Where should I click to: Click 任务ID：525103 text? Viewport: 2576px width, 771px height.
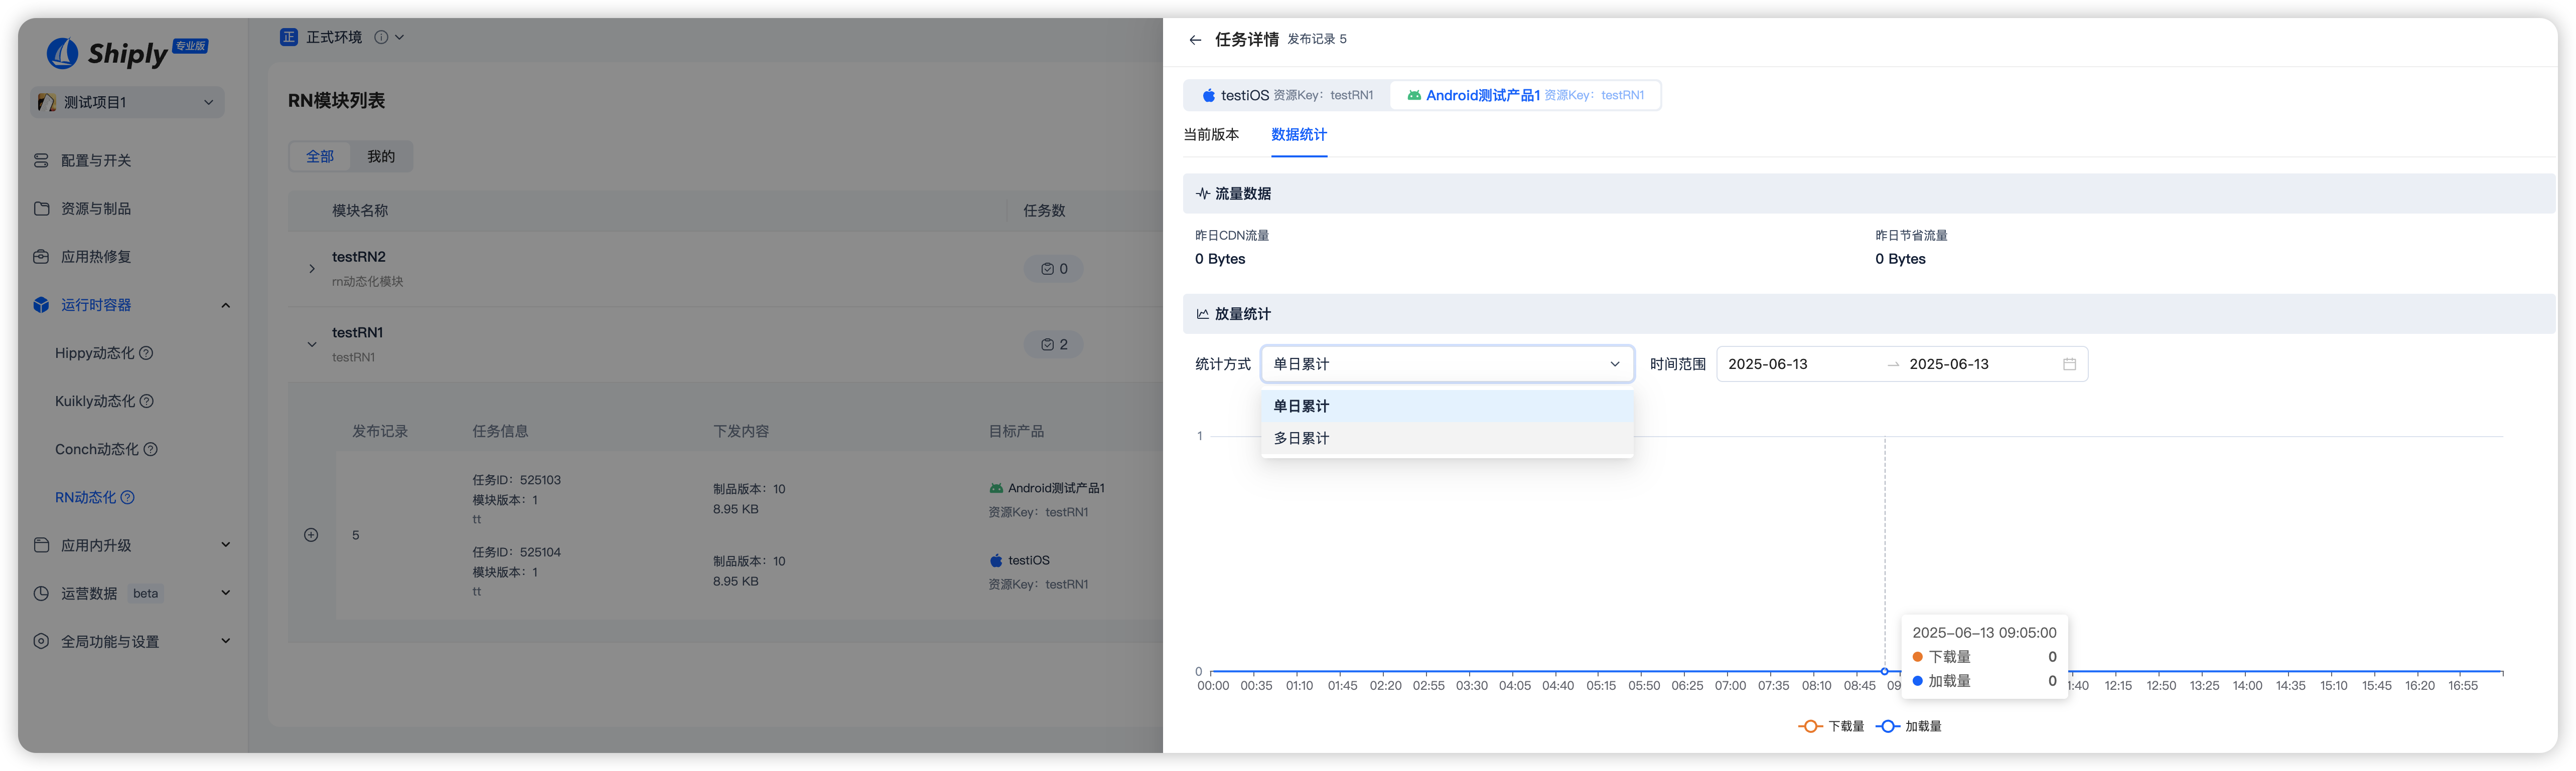(x=517, y=480)
